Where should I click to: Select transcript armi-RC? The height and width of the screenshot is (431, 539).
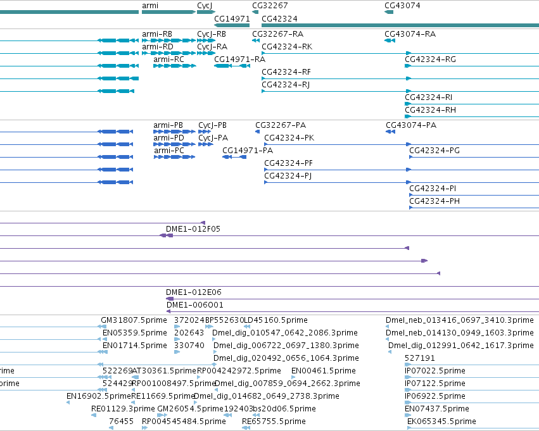175,66
